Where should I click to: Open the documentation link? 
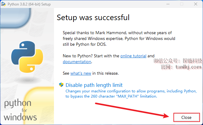[77, 62]
